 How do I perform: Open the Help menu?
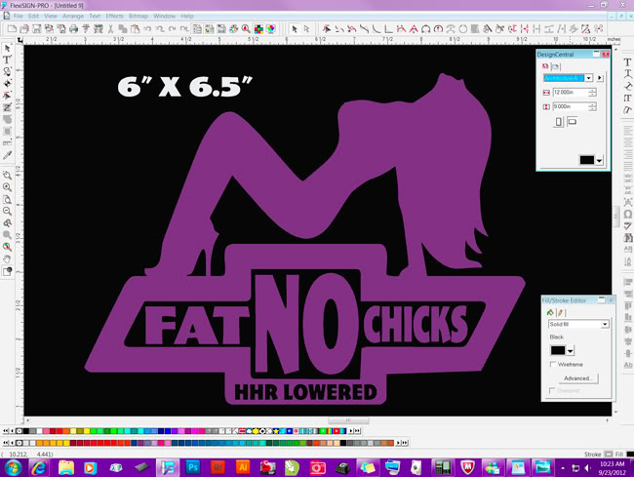[x=187, y=17]
